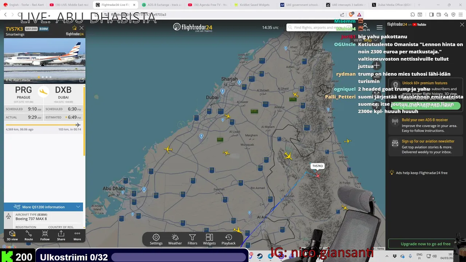Screen dimensions: 466x262
Task: Click the microphone tray icon
Action: point(410,256)
